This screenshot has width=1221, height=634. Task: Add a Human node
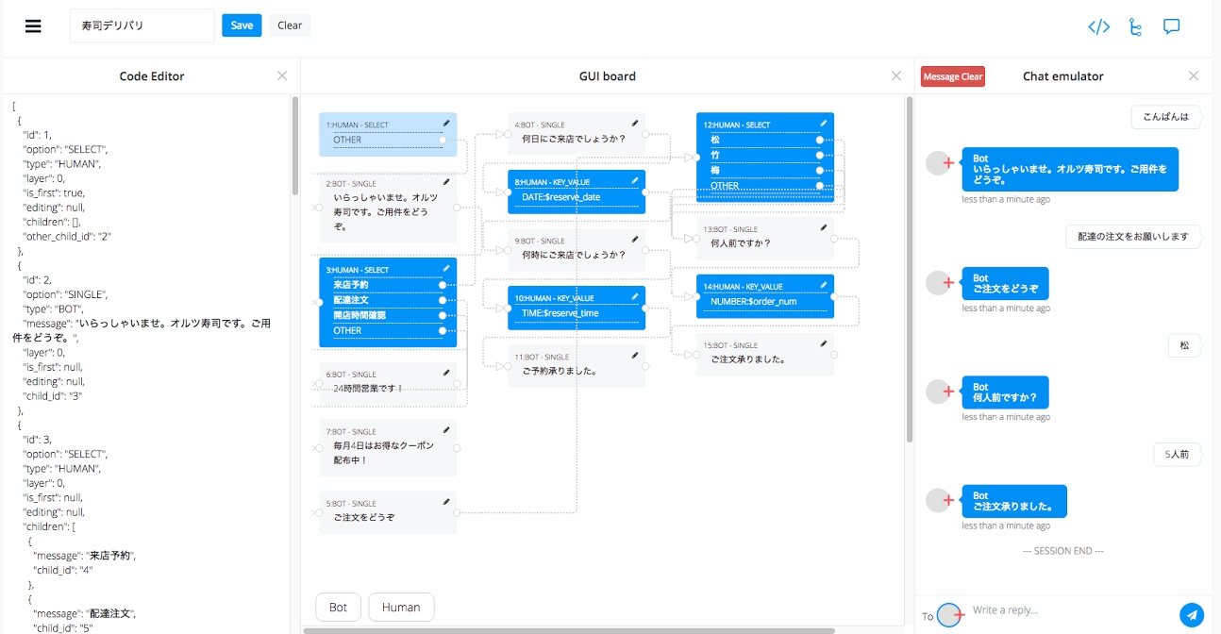pos(401,607)
